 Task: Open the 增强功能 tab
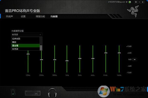coord(40,16)
